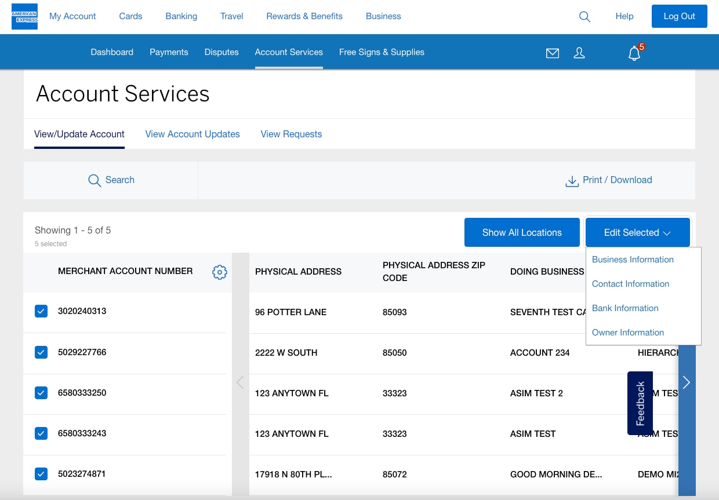Open the search magnifier in top navigation
Screen dimensions: 719x500
point(584,17)
